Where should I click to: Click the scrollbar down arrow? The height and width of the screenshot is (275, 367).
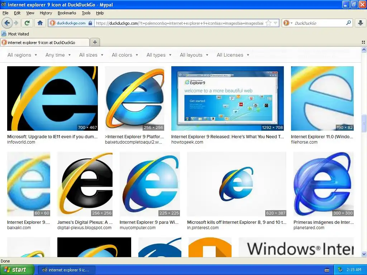tap(364, 254)
